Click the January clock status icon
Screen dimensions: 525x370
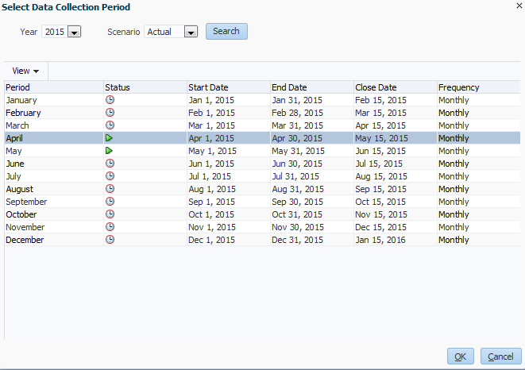[x=110, y=100]
